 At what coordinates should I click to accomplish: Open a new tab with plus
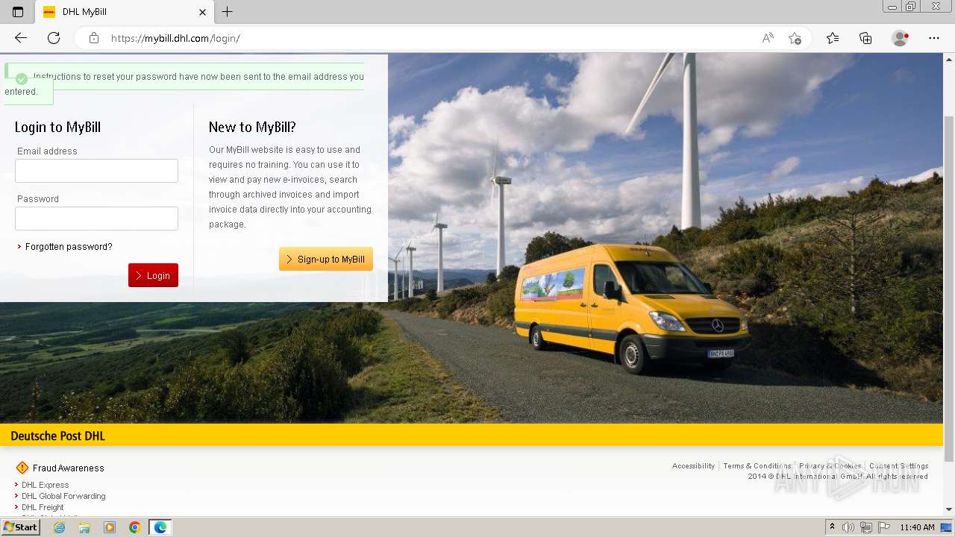[228, 12]
